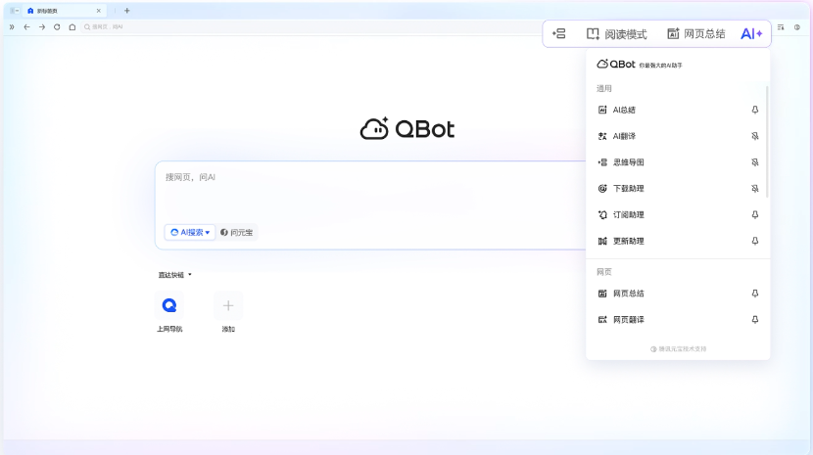Pin 思维导图 using its pin icon
Image resolution: width=813 pixels, height=455 pixels.
[755, 162]
